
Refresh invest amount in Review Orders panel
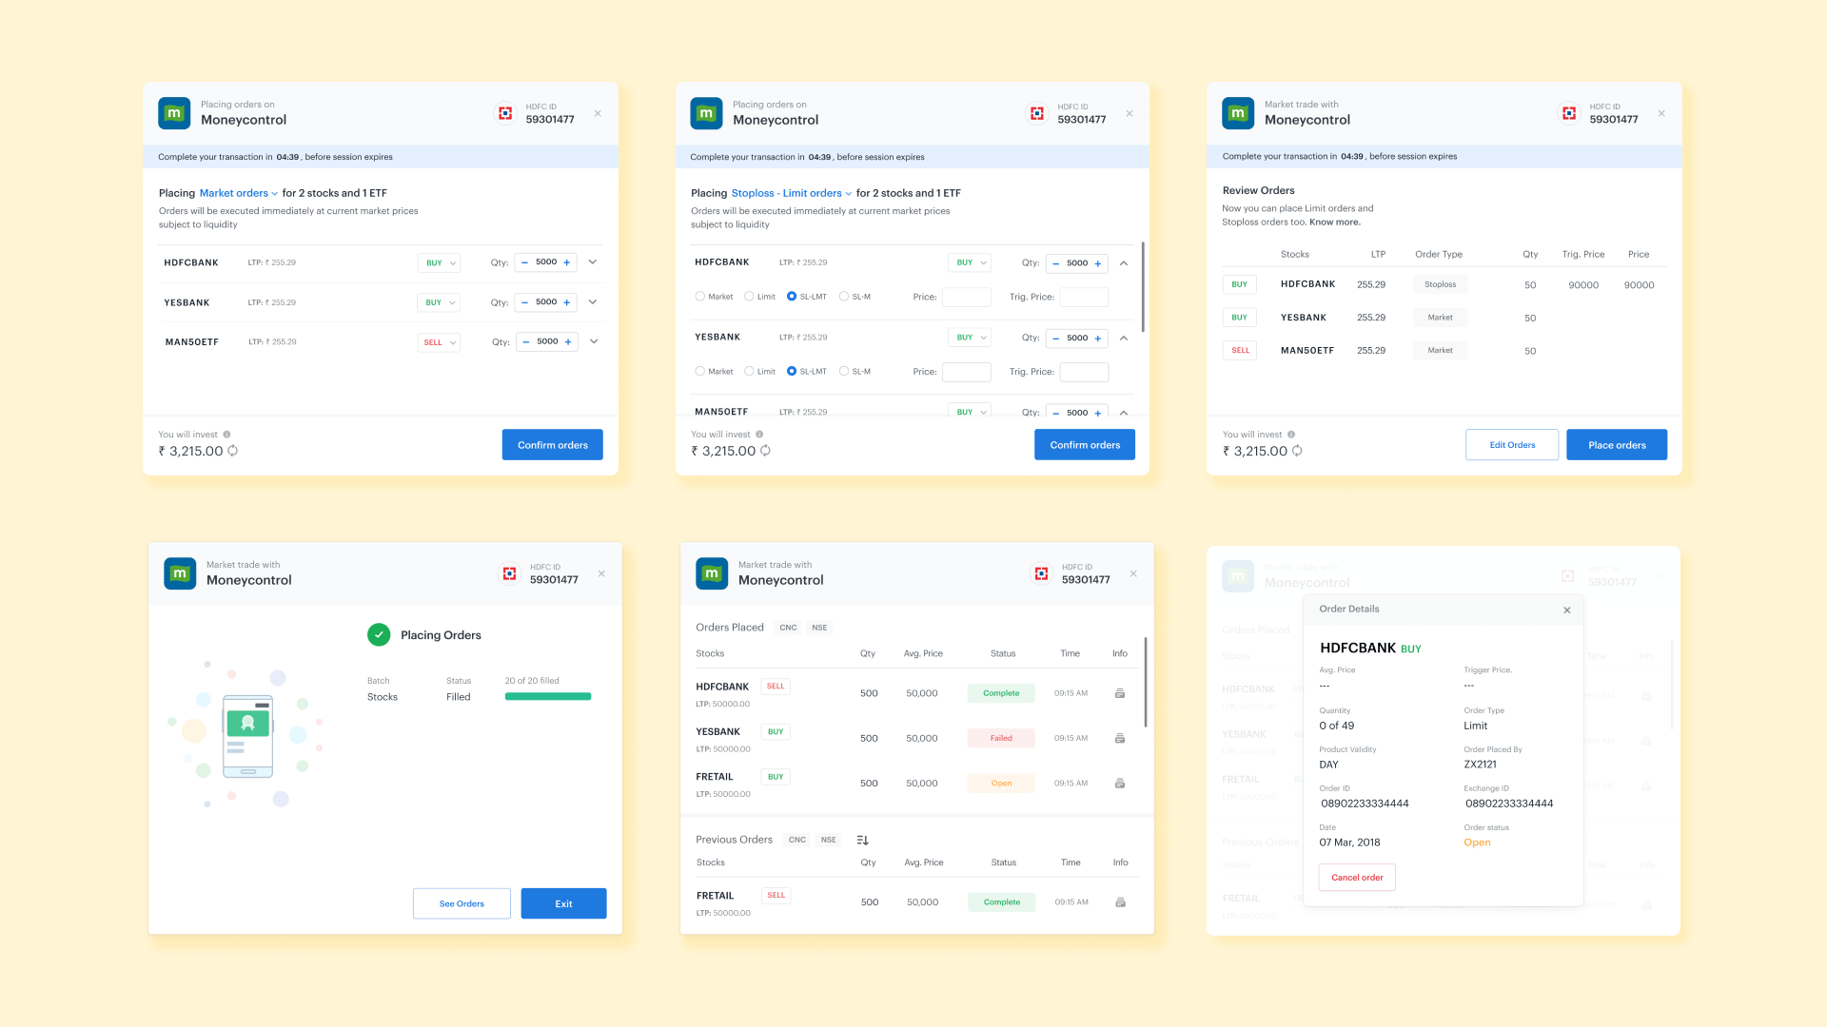point(1297,451)
